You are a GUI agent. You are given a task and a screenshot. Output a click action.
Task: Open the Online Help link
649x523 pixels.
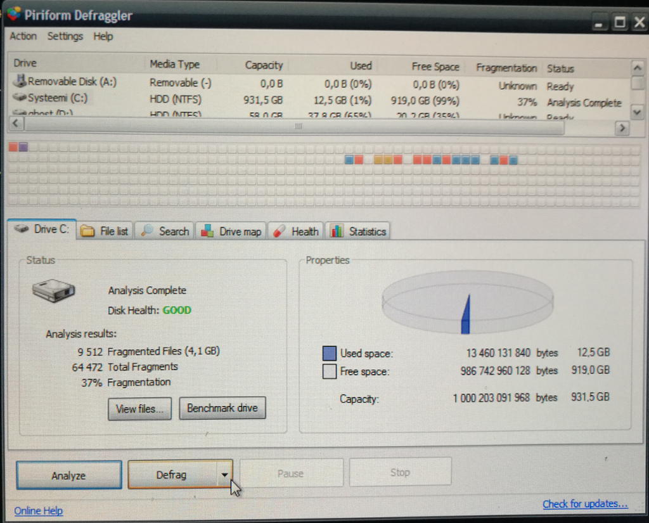pos(39,510)
